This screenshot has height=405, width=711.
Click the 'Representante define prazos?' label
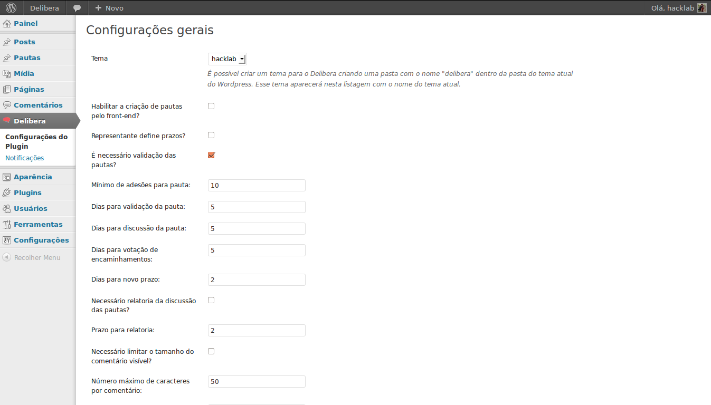138,136
